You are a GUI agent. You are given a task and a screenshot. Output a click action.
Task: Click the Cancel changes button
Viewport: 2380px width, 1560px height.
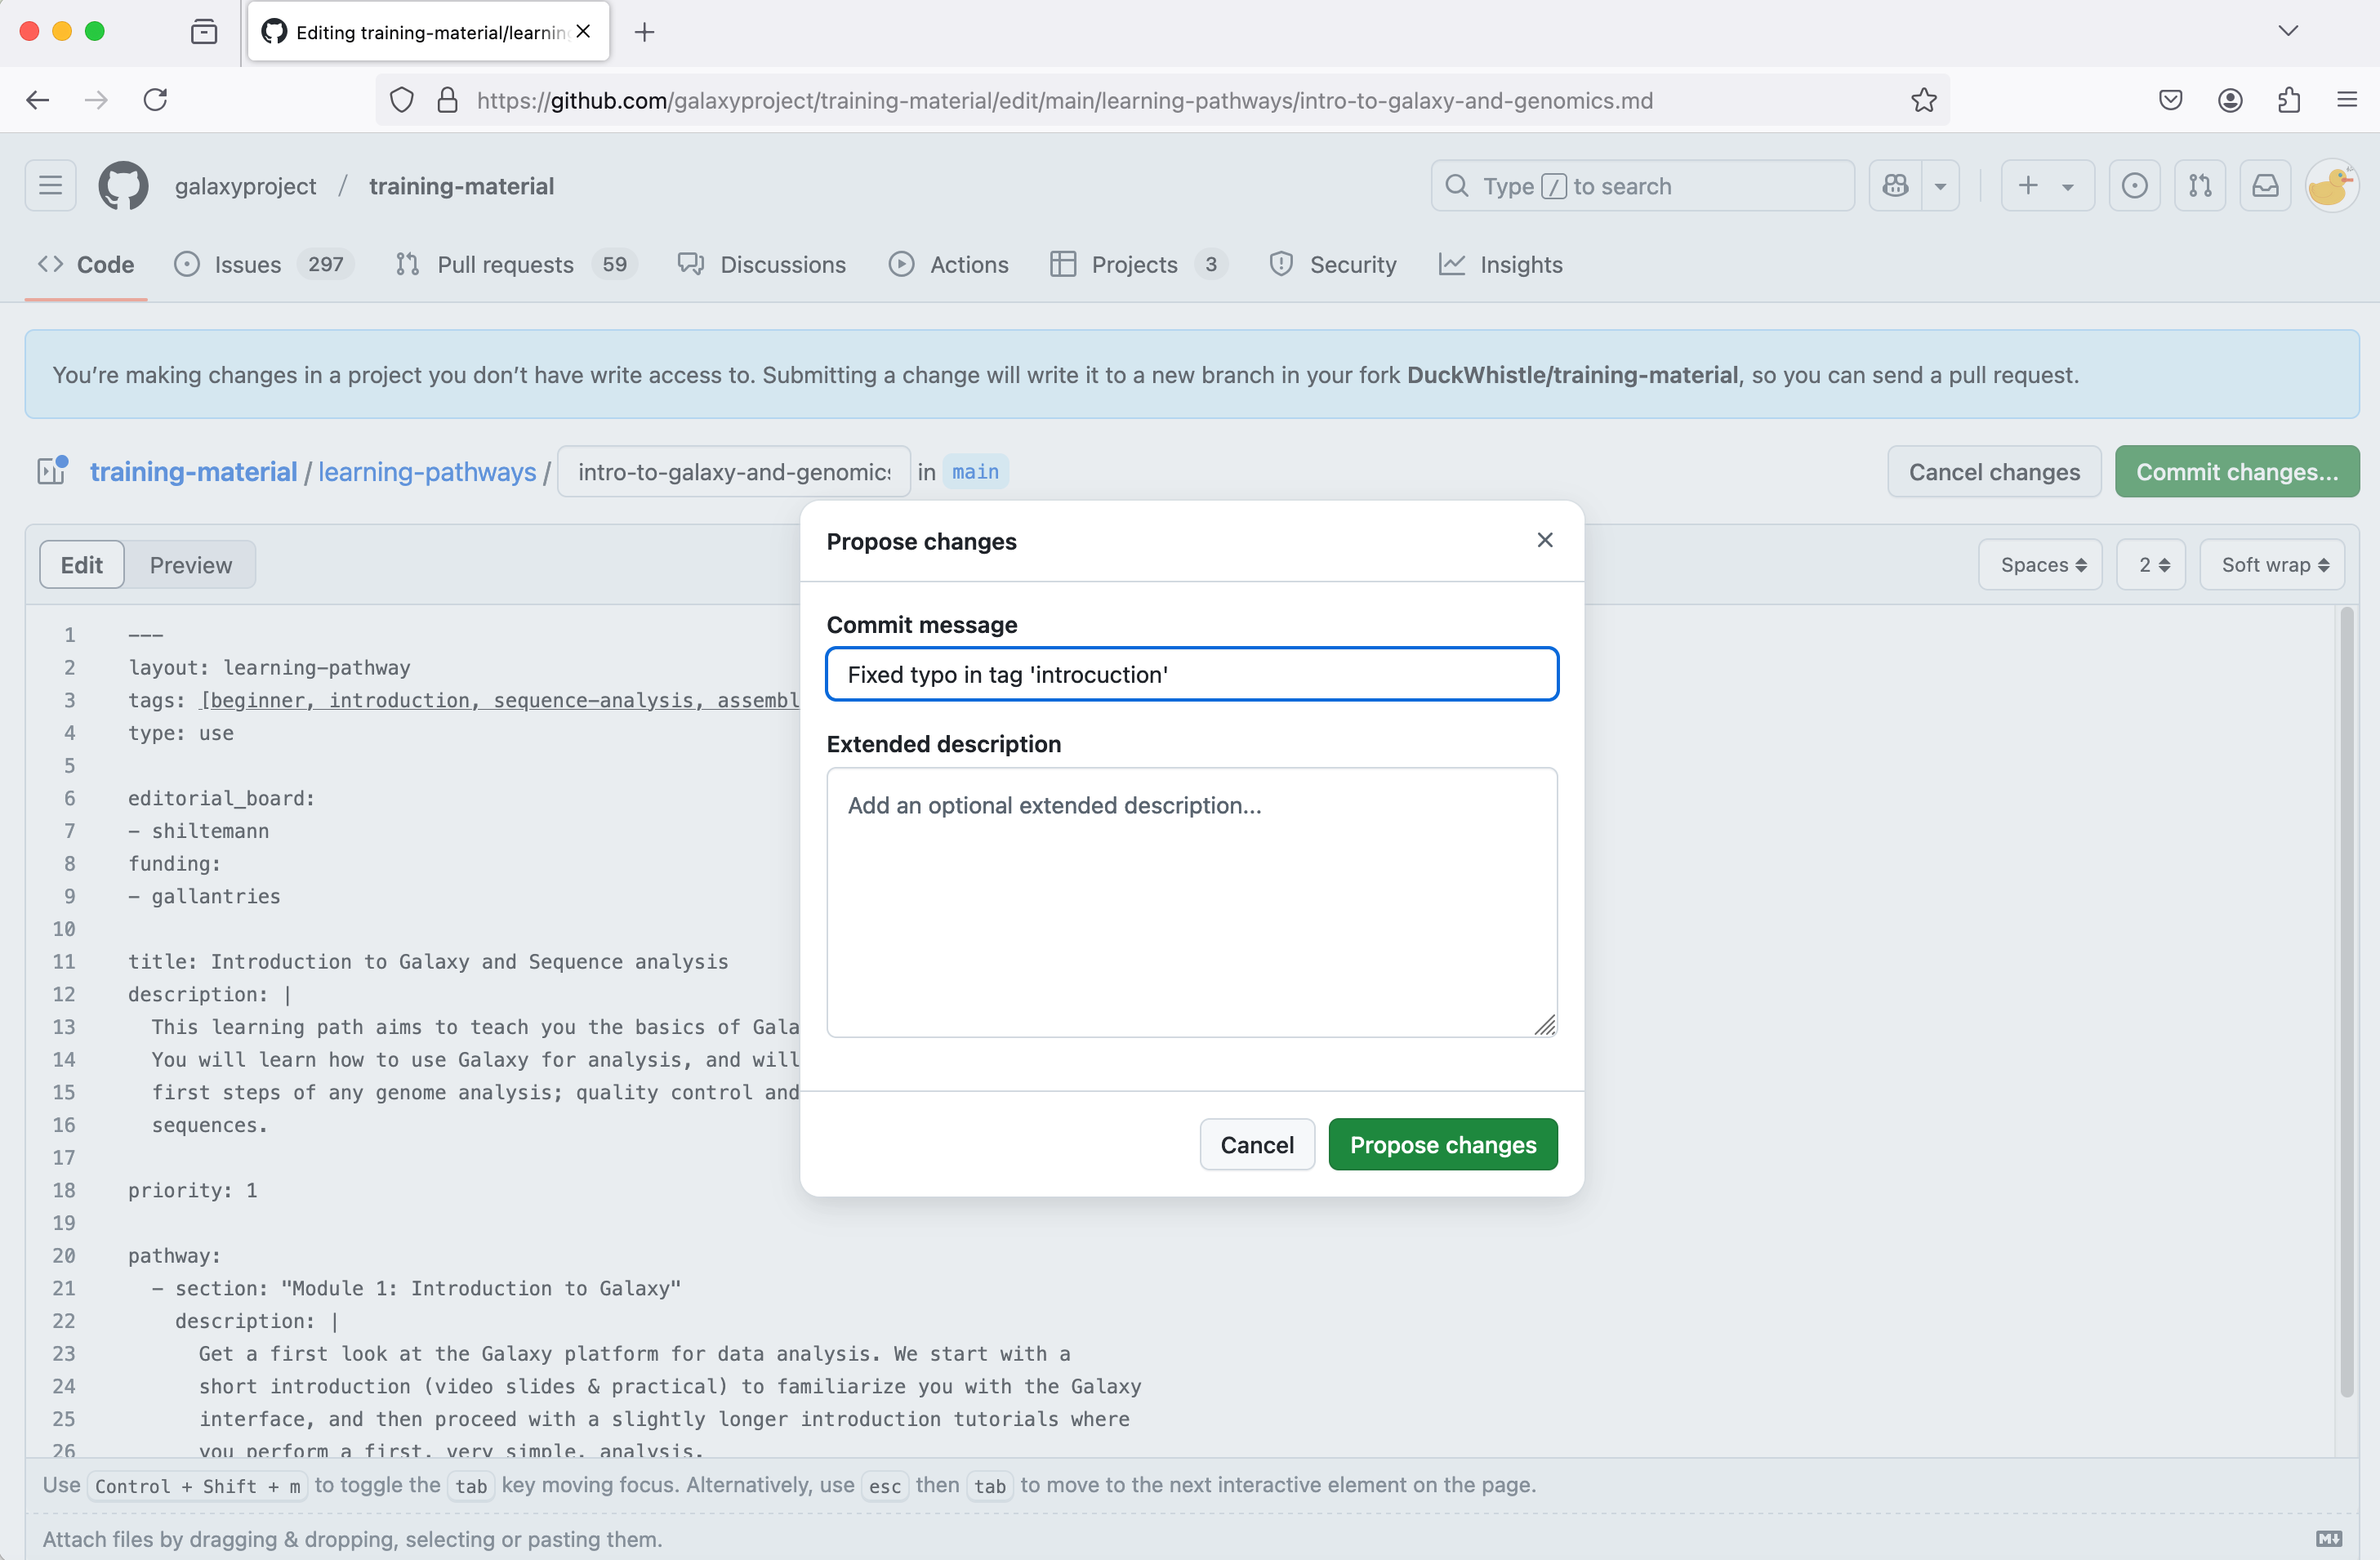1994,471
